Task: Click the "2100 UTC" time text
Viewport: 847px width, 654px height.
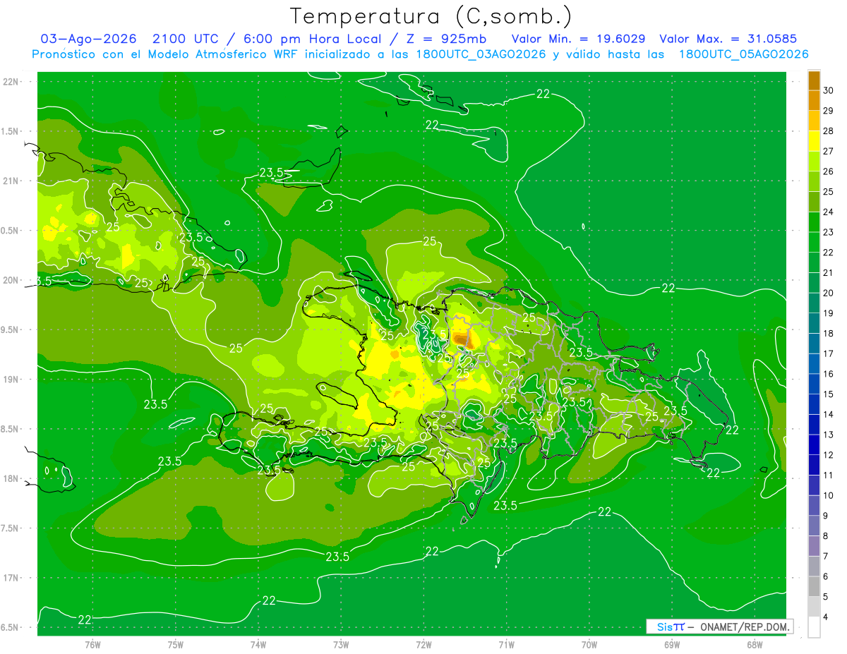Action: (x=185, y=38)
